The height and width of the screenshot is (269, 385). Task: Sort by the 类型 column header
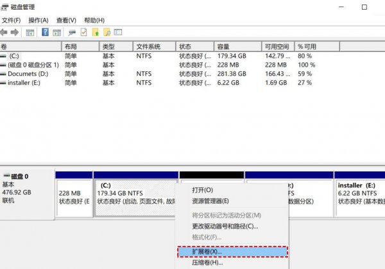(116, 46)
